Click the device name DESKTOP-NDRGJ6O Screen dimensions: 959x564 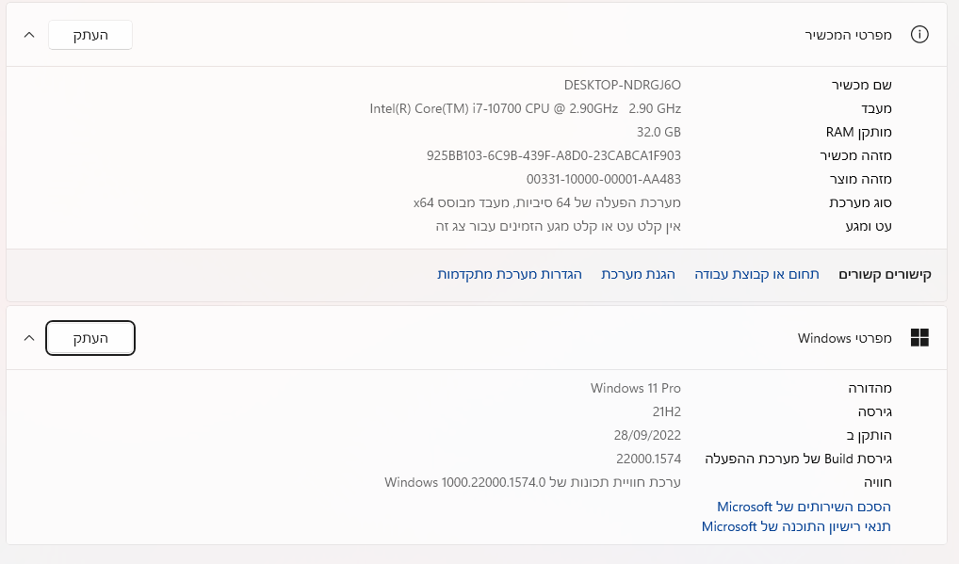622,85
